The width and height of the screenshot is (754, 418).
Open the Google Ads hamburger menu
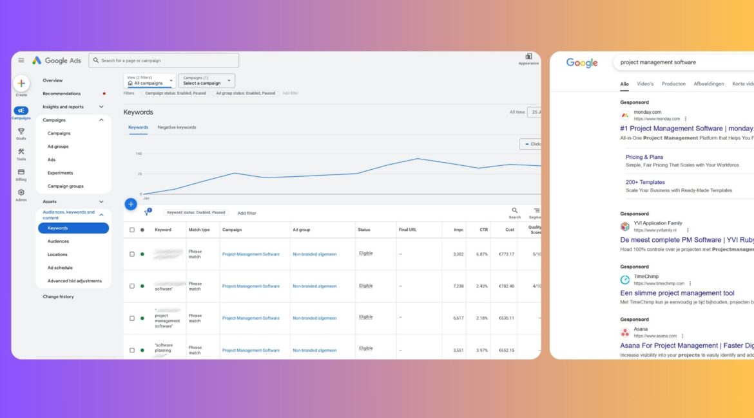(x=21, y=60)
